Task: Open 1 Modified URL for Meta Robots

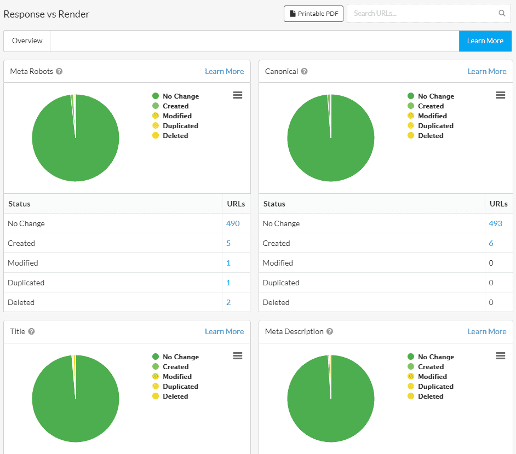Action: click(x=228, y=263)
